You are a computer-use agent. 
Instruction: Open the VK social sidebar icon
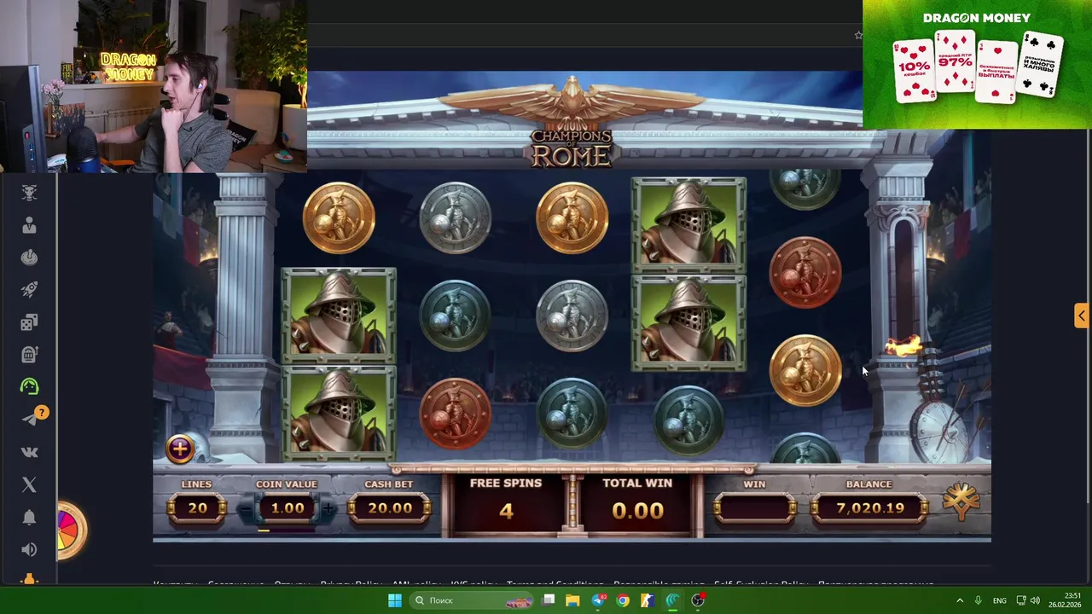point(29,452)
